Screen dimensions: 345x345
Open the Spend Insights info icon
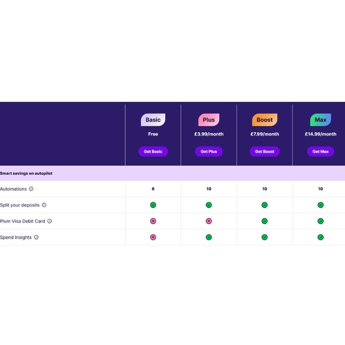tap(36, 237)
